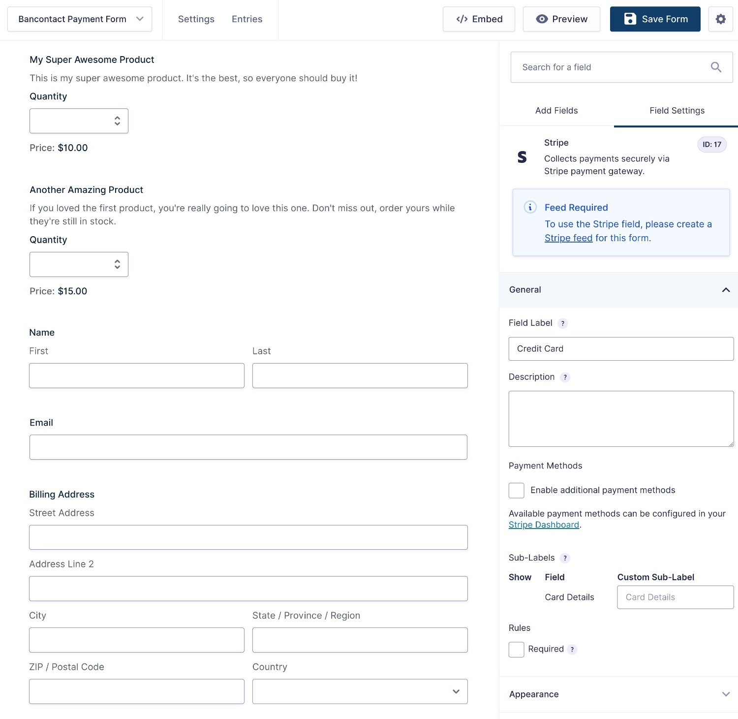Click the Save Form button
The height and width of the screenshot is (719, 738).
tap(655, 19)
